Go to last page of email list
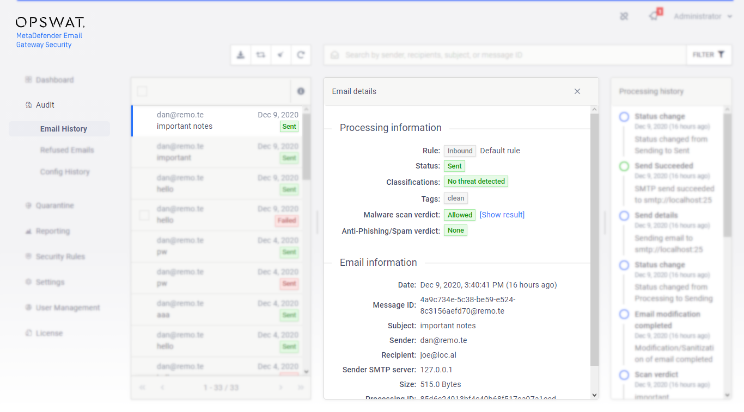 click(x=300, y=388)
